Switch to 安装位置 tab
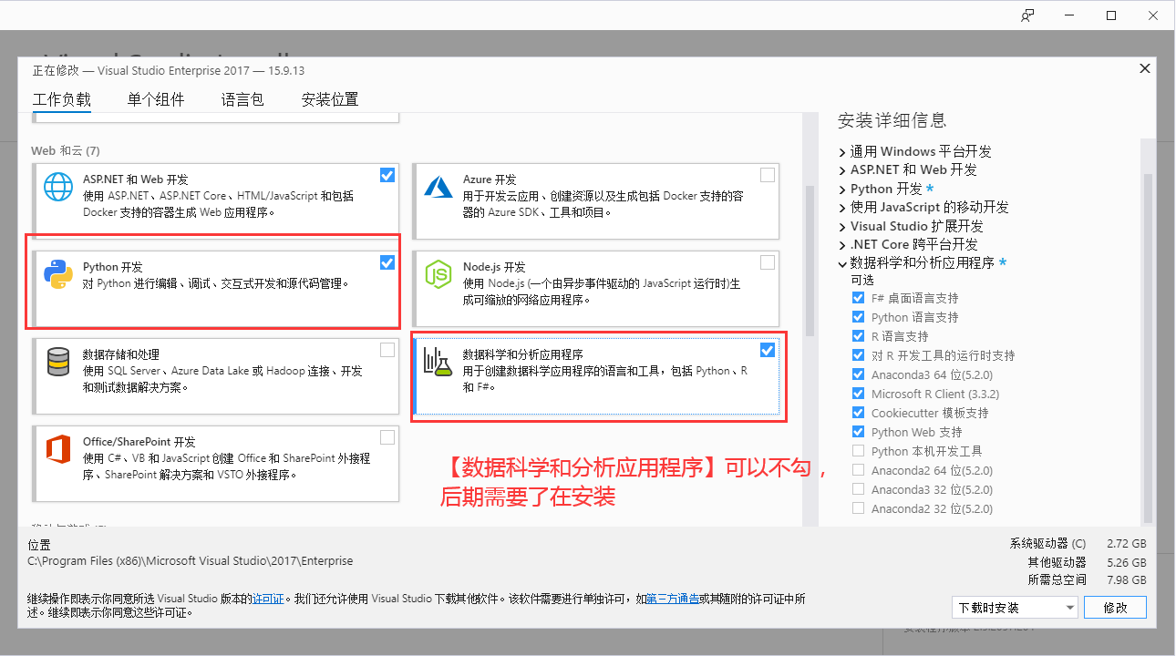 [330, 99]
